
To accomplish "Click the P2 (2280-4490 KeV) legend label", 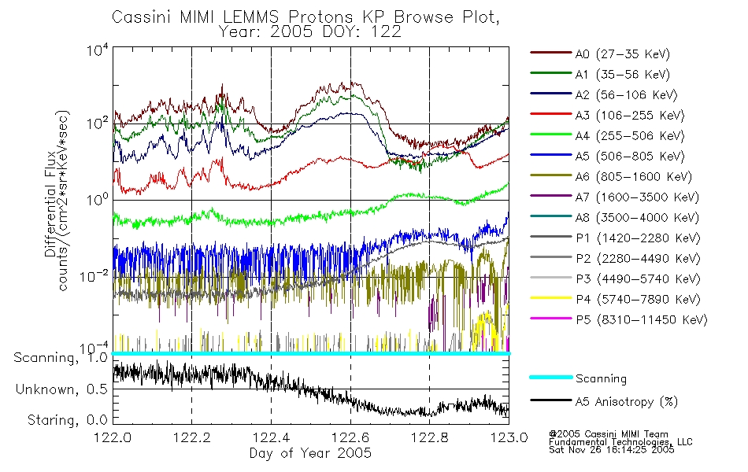I will coord(638,258).
